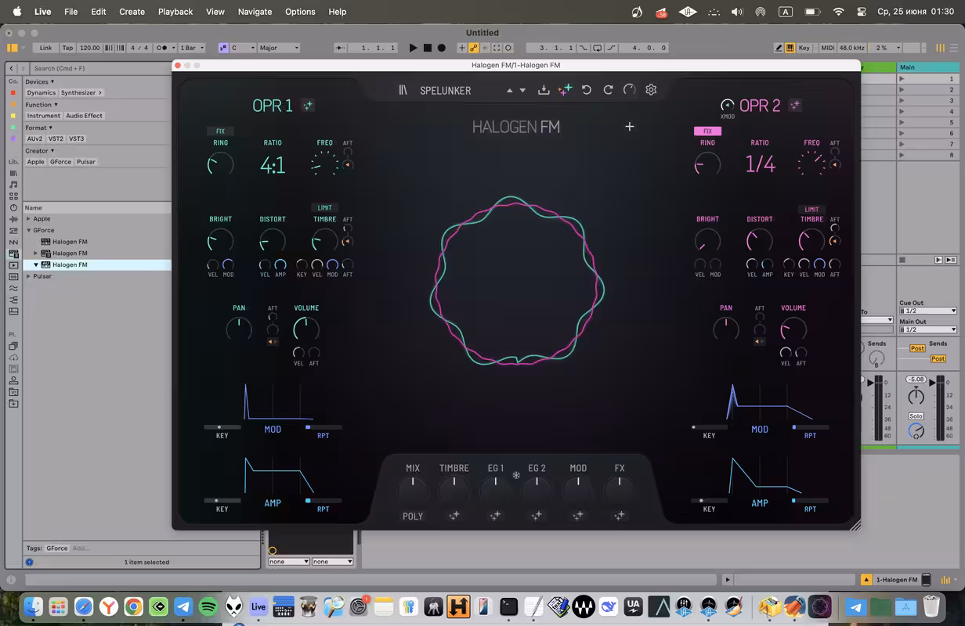965x626 pixels.
Task: Open the Help menu
Action: point(338,12)
